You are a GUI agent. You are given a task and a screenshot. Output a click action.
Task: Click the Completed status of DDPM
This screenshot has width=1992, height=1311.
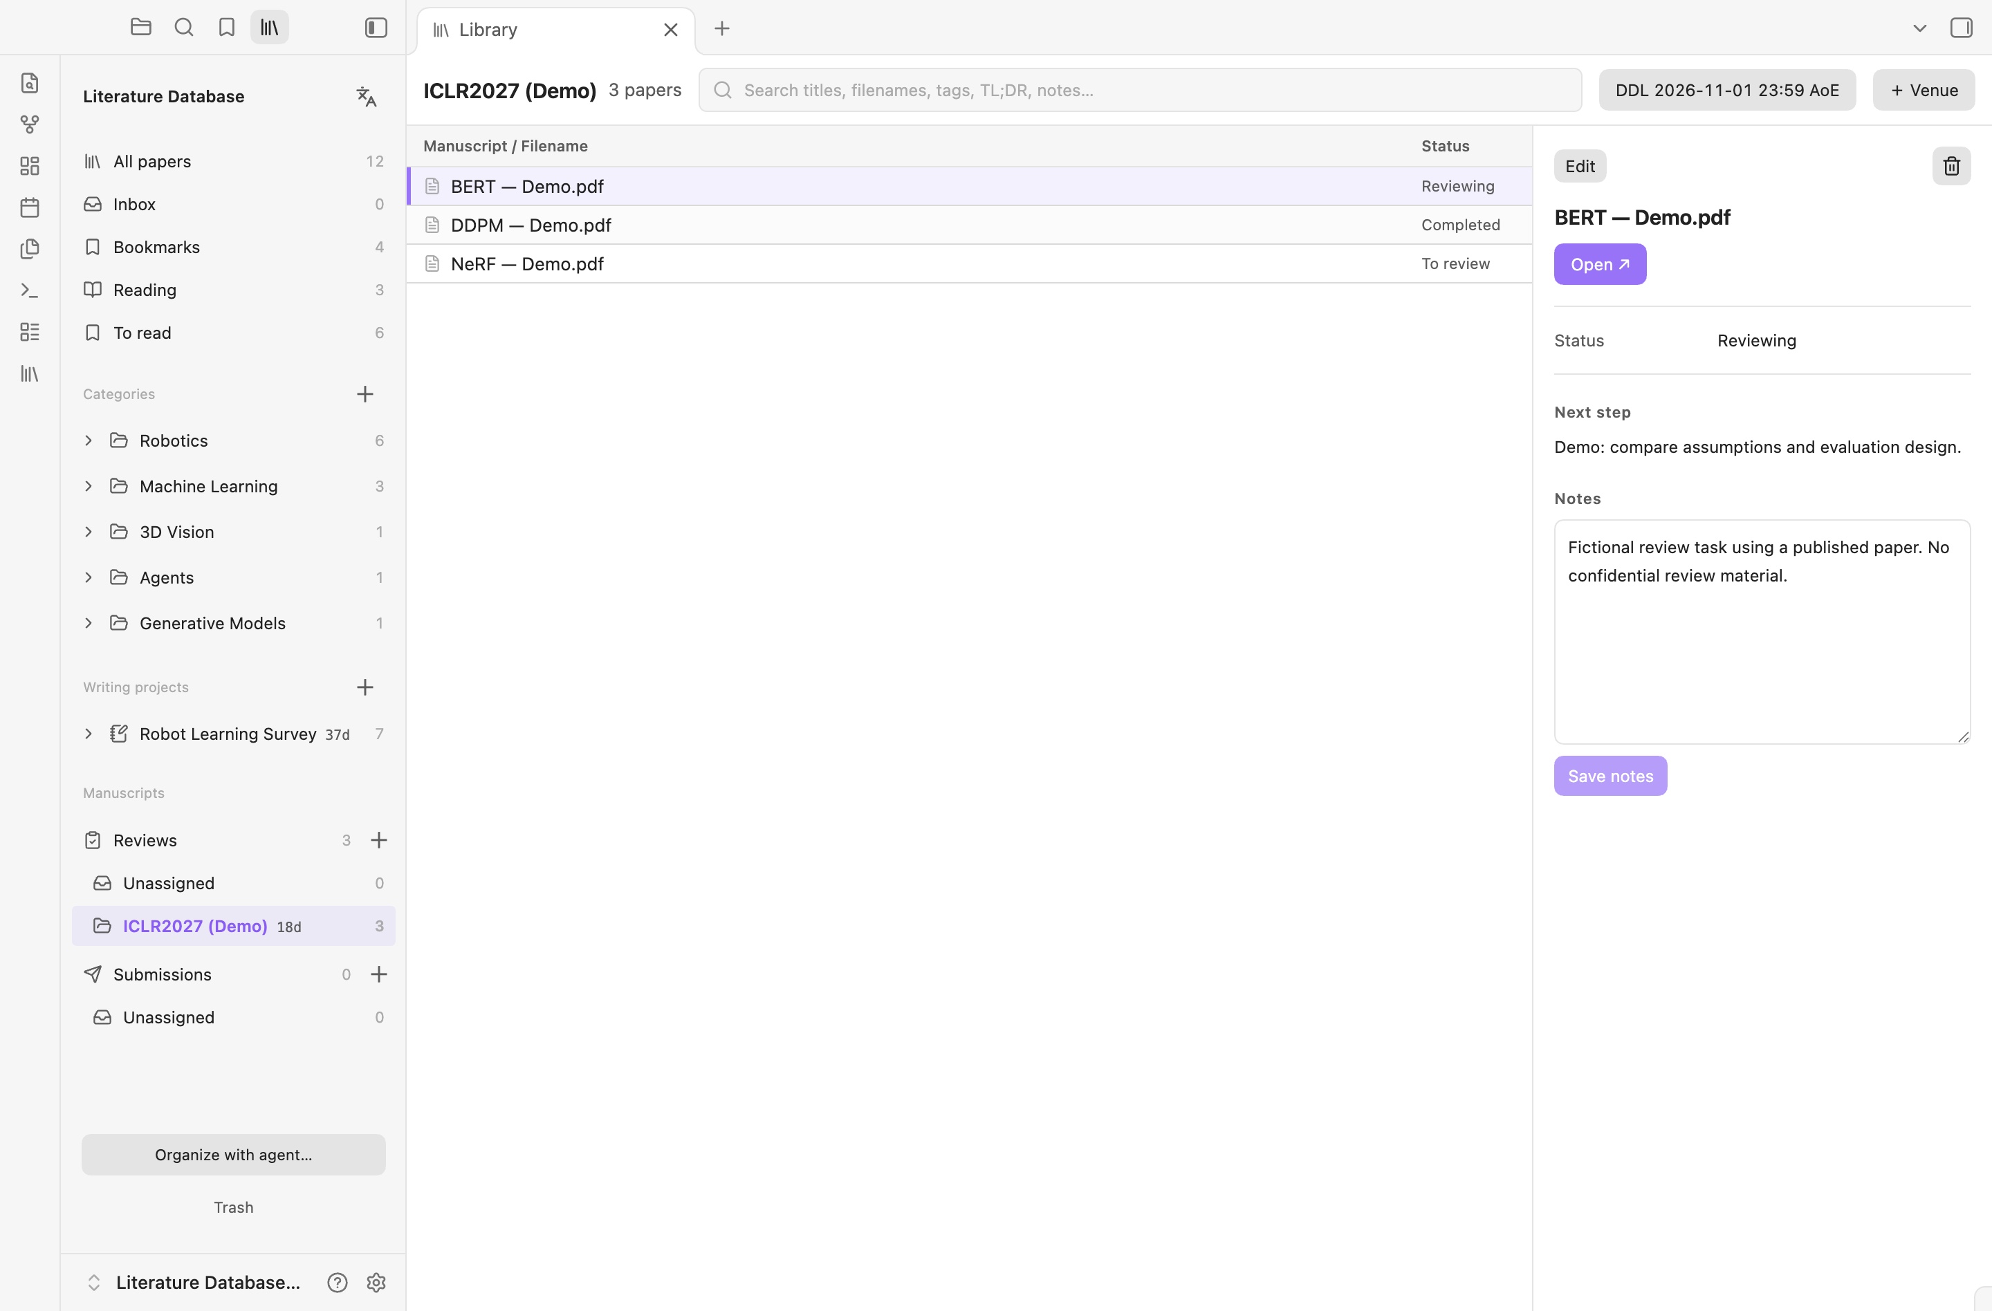click(x=1461, y=225)
